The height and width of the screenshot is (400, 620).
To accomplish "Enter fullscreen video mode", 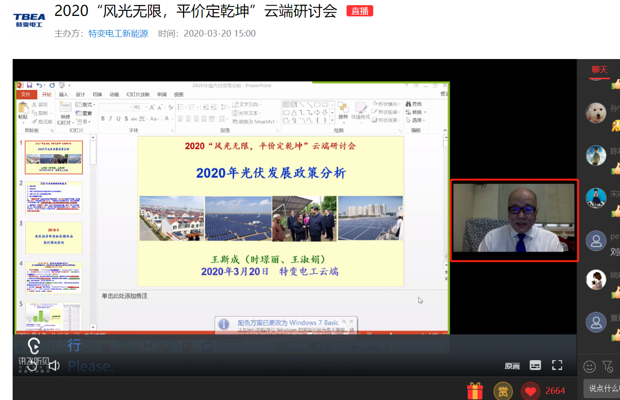I will (x=557, y=365).
